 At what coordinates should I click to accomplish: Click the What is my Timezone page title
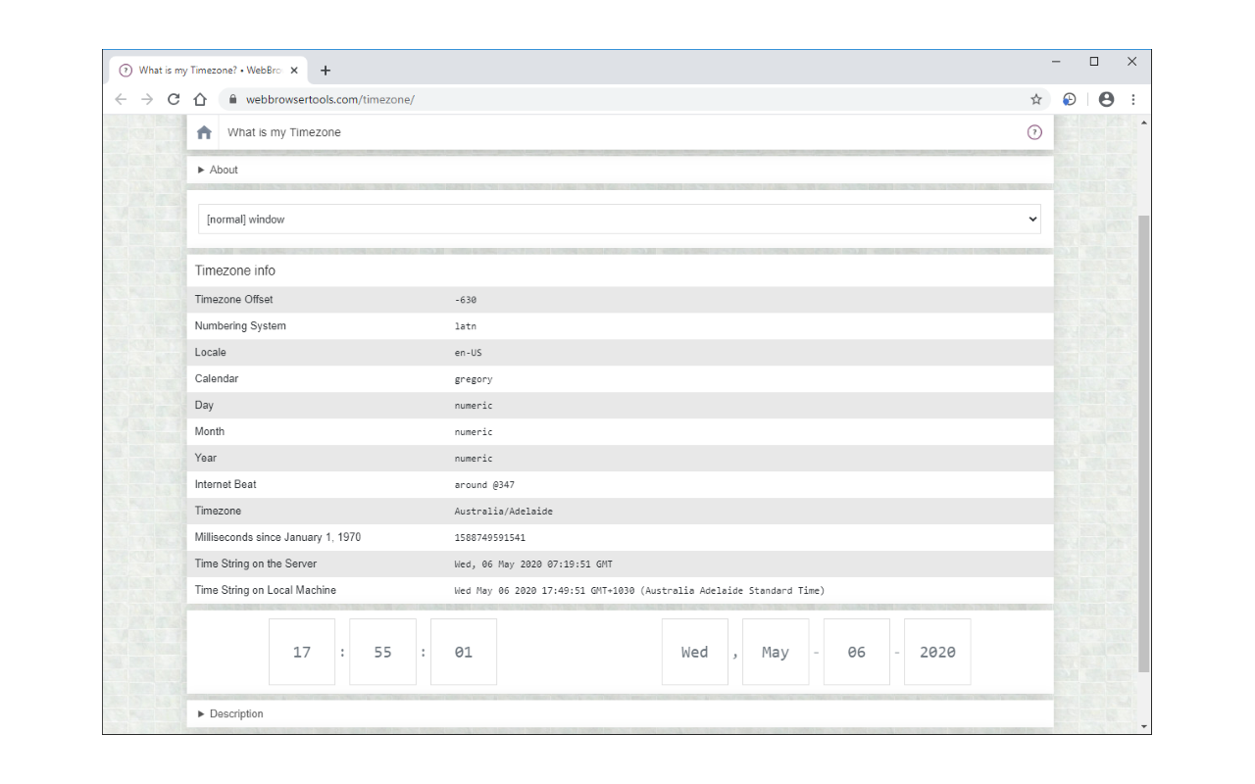tap(284, 132)
